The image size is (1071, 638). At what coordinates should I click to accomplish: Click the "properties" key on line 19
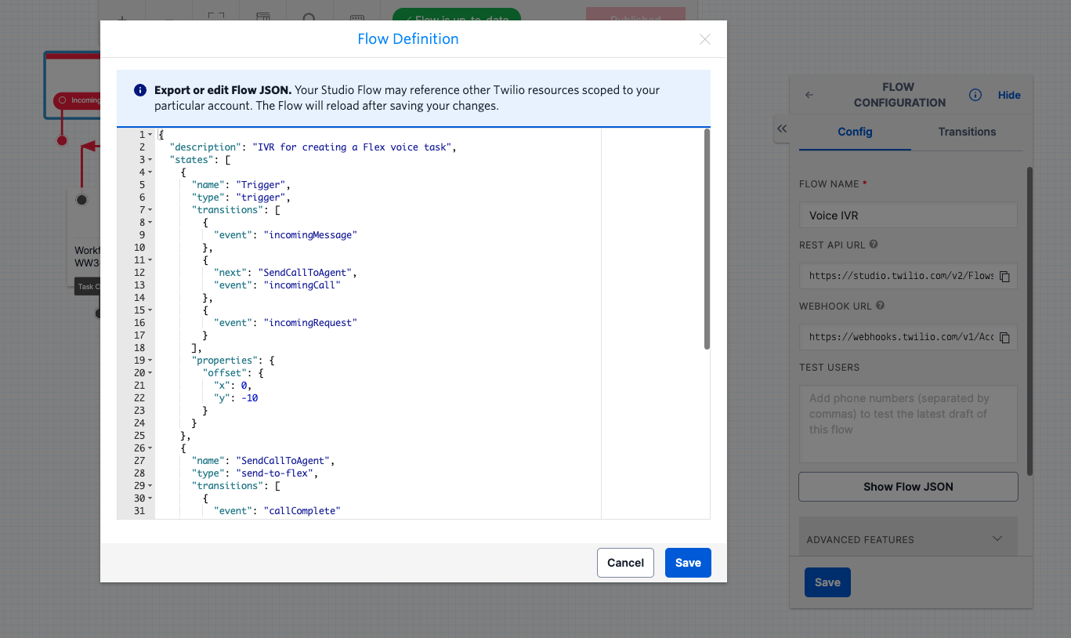click(x=224, y=361)
